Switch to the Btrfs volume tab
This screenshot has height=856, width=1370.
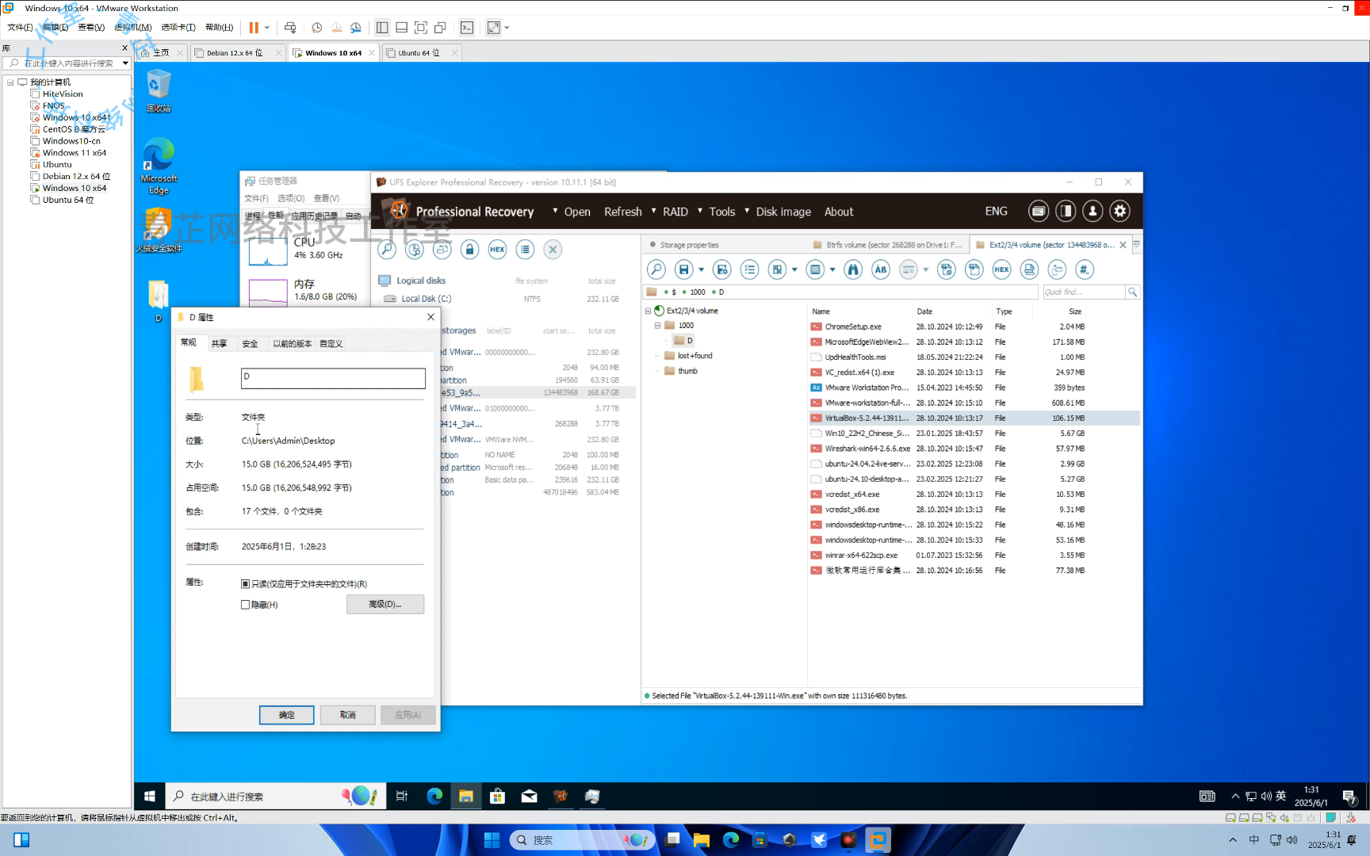[x=887, y=245]
